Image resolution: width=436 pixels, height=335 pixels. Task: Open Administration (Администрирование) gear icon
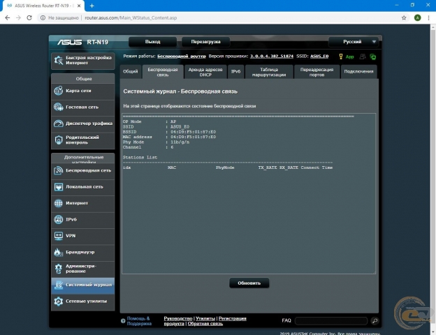pos(59,269)
